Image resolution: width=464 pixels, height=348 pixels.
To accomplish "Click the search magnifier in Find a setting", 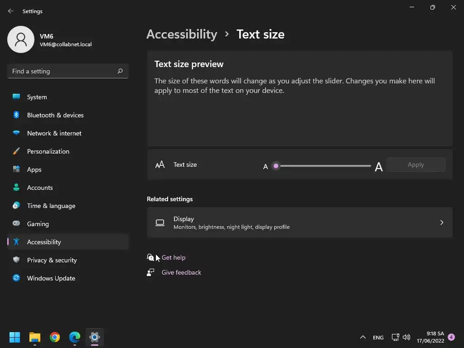I will click(120, 71).
